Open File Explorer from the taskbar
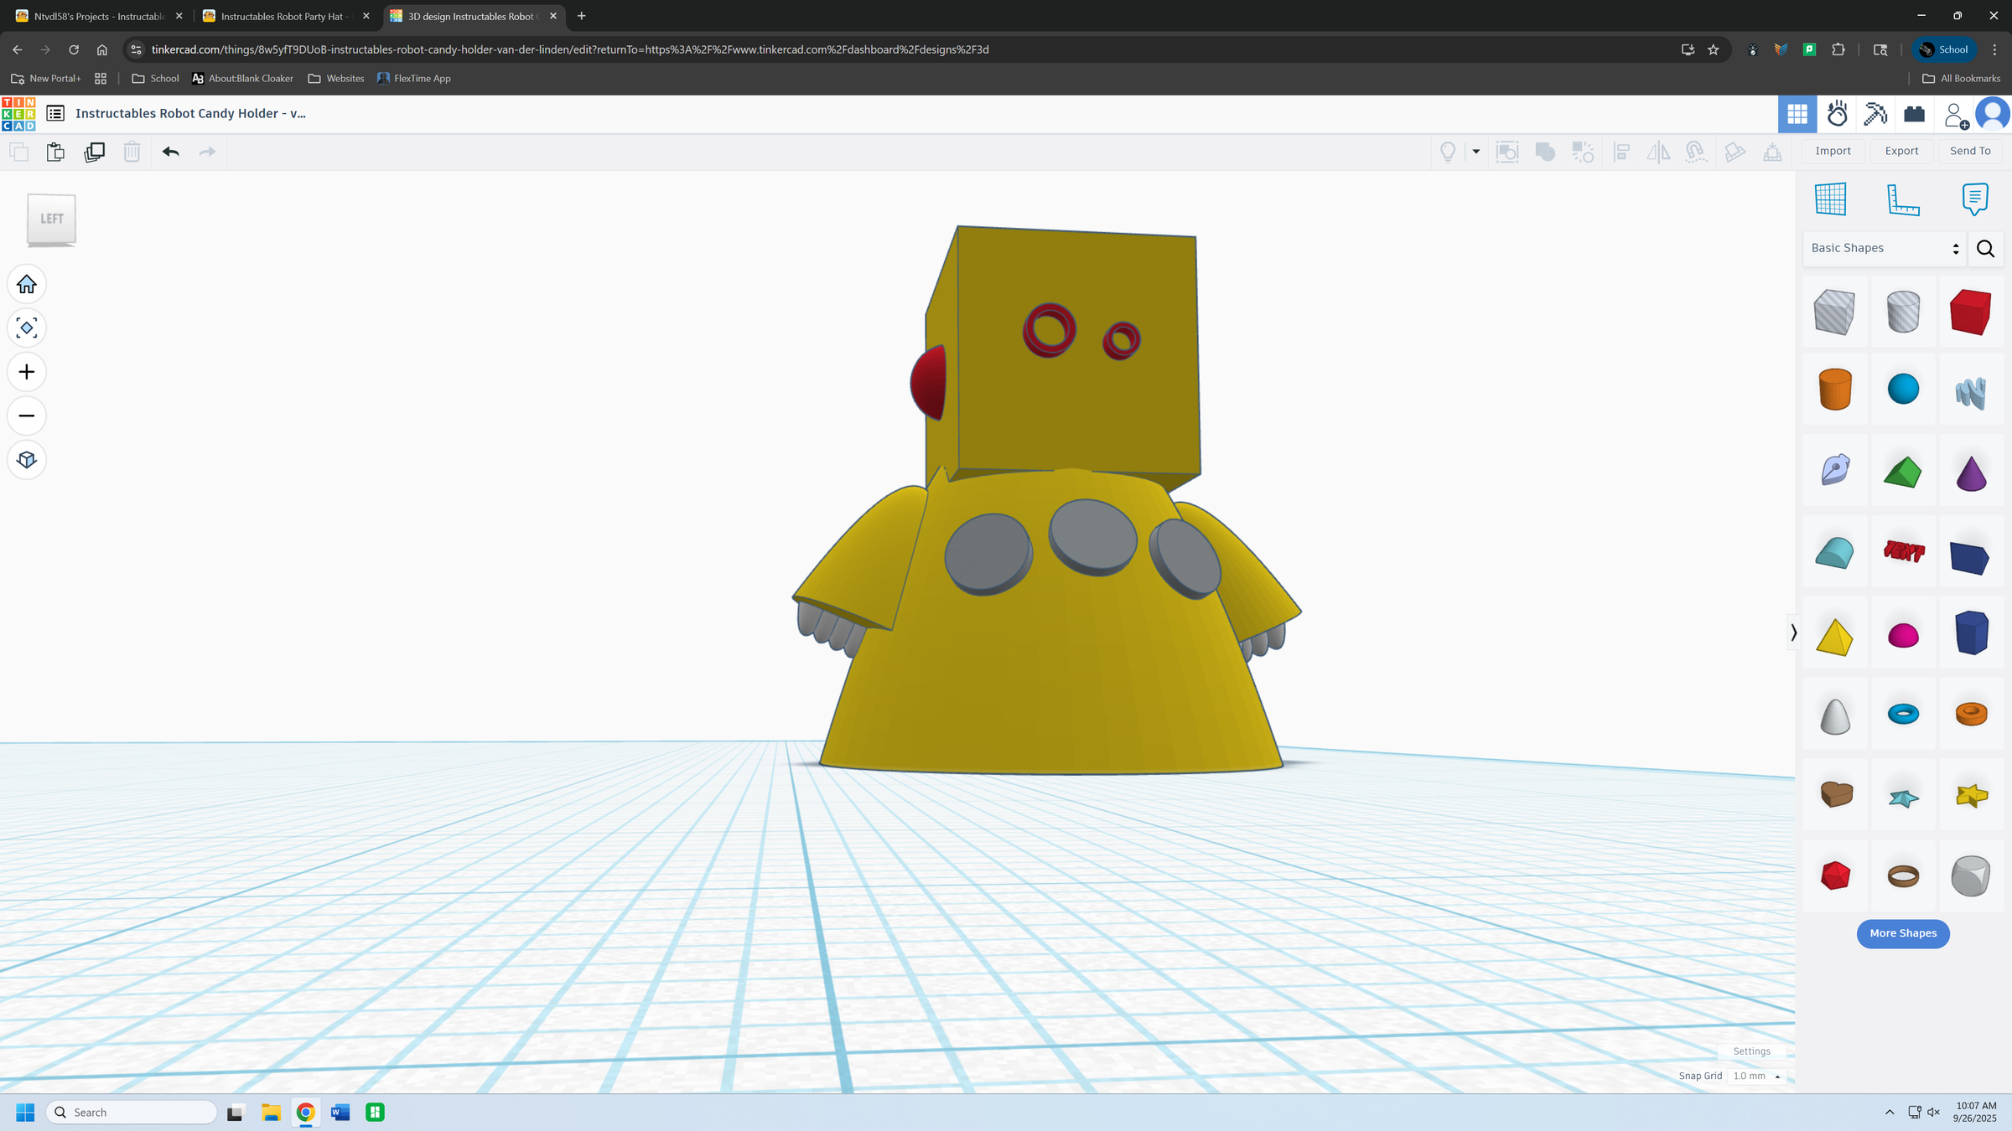This screenshot has width=2012, height=1131. 271,1112
